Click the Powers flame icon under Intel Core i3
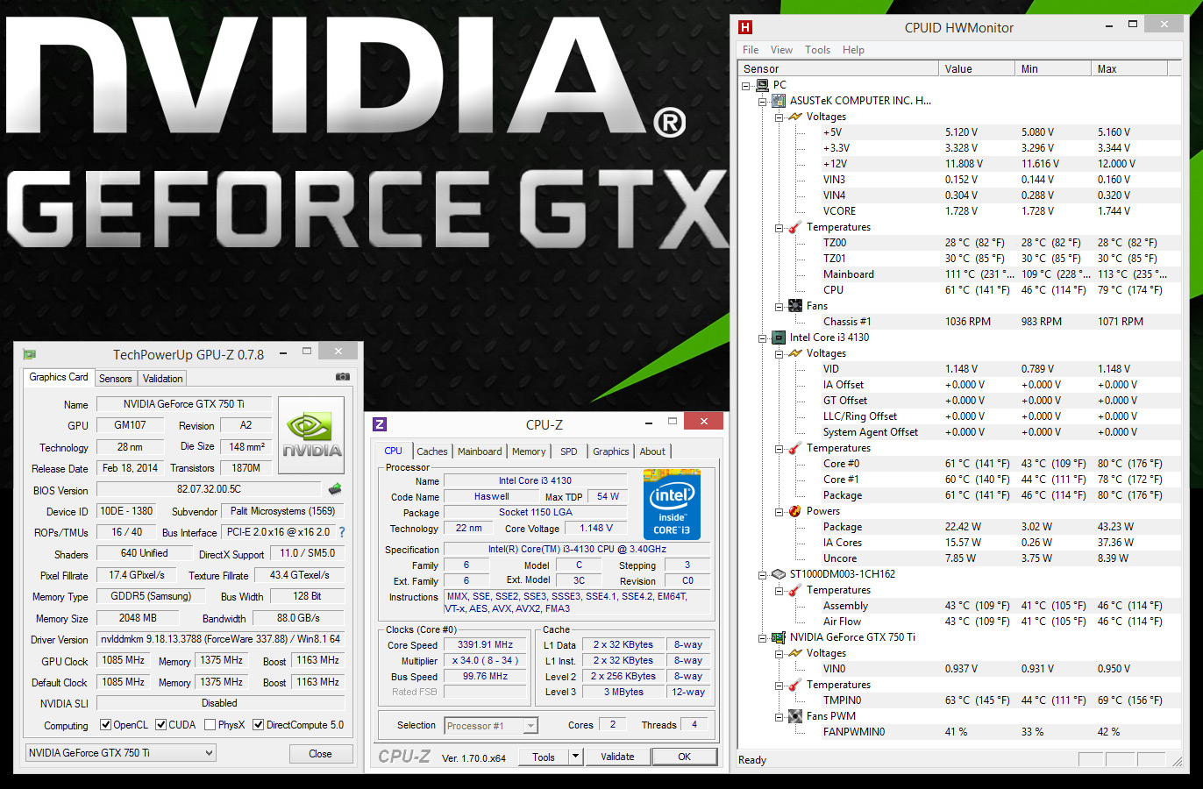The height and width of the screenshot is (789, 1203). pyautogui.click(x=794, y=511)
